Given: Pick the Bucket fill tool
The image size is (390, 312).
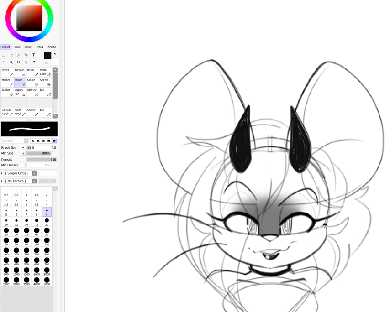Looking at the screenshot, I should (x=7, y=92).
